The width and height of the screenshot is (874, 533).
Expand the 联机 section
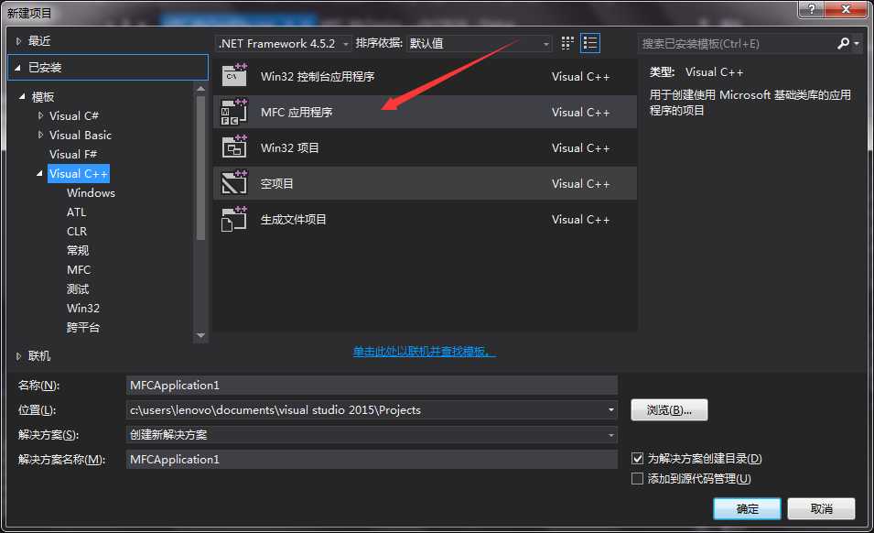(x=17, y=355)
